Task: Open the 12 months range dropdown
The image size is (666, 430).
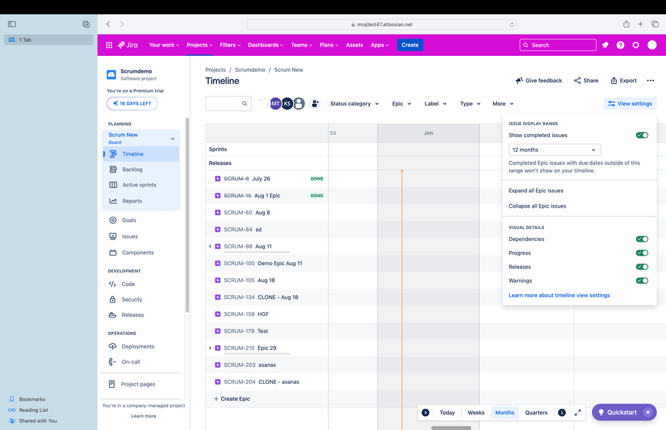Action: click(555, 150)
